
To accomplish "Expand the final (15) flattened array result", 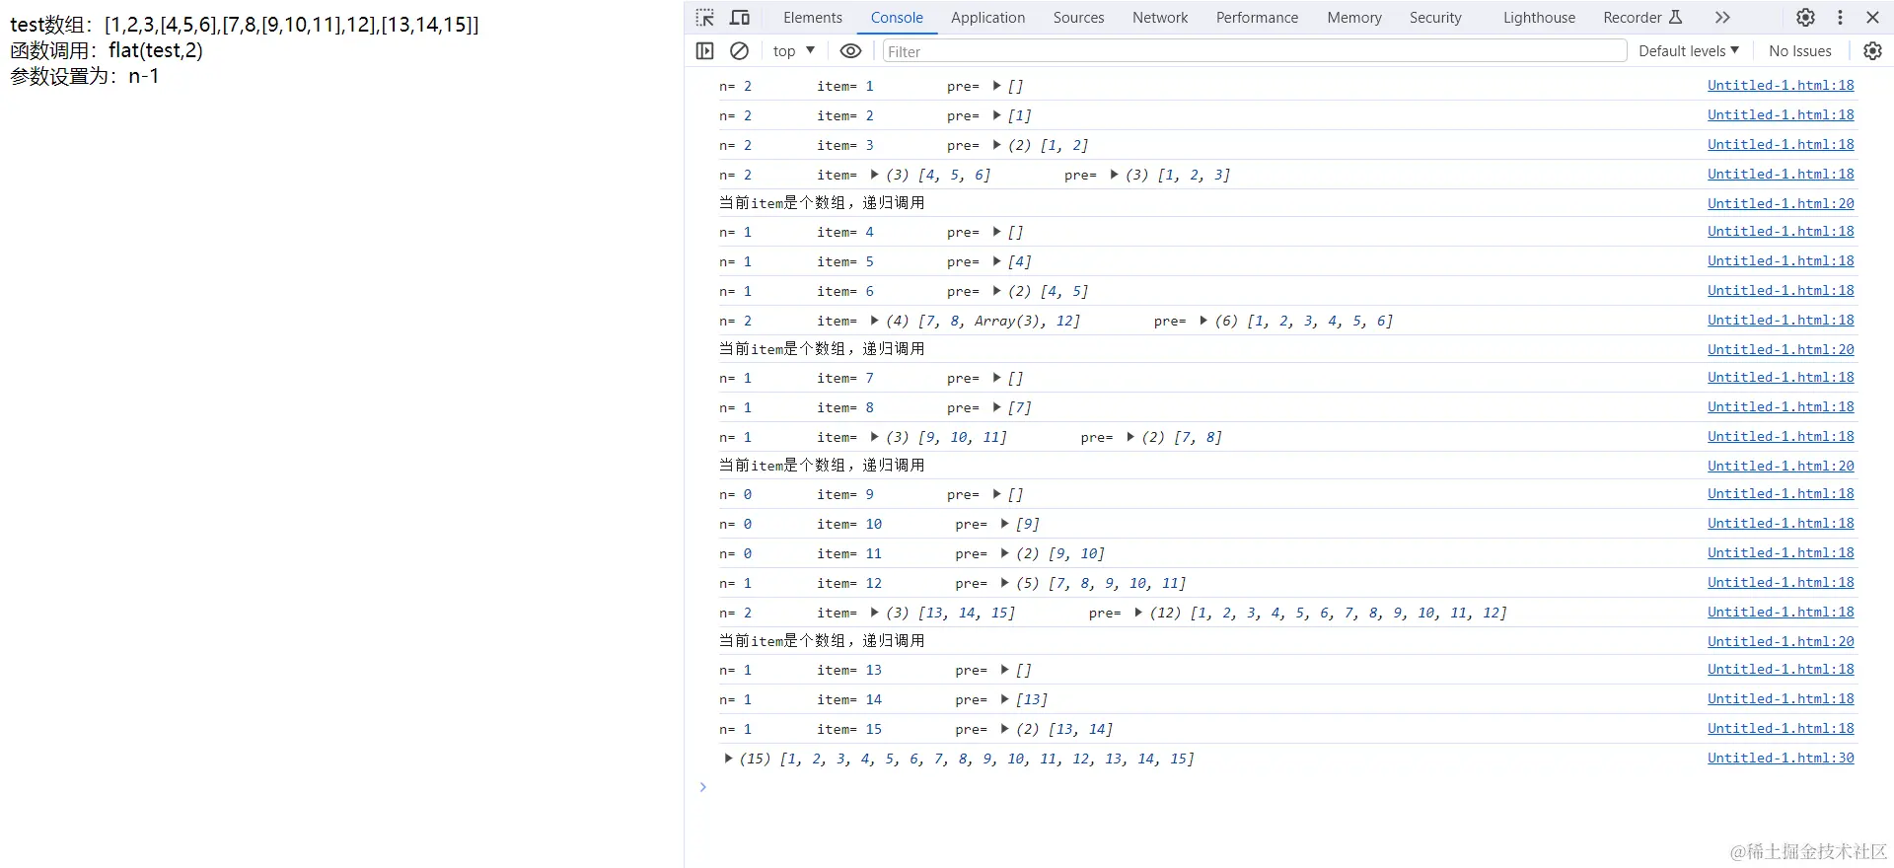I will pyautogui.click(x=729, y=759).
